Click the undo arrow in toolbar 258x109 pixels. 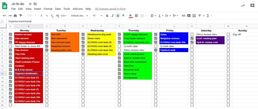tap(5, 16)
